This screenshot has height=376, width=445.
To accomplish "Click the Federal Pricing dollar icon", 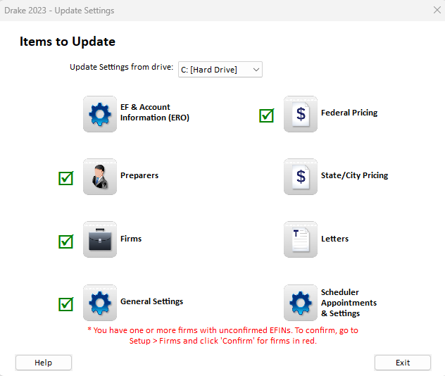I will pos(301,114).
